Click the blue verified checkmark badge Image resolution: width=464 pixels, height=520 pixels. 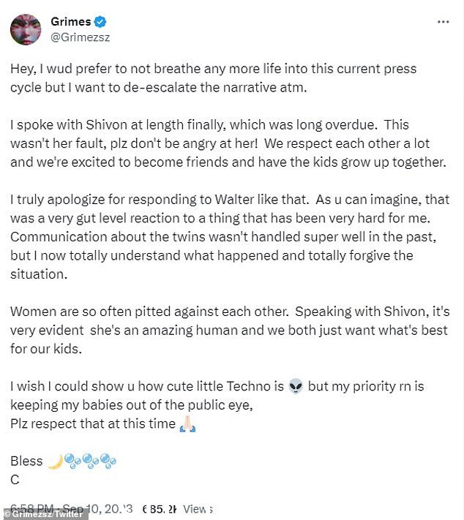point(100,22)
